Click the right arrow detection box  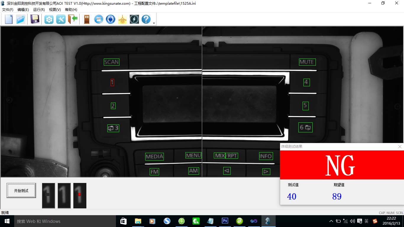click(x=266, y=171)
